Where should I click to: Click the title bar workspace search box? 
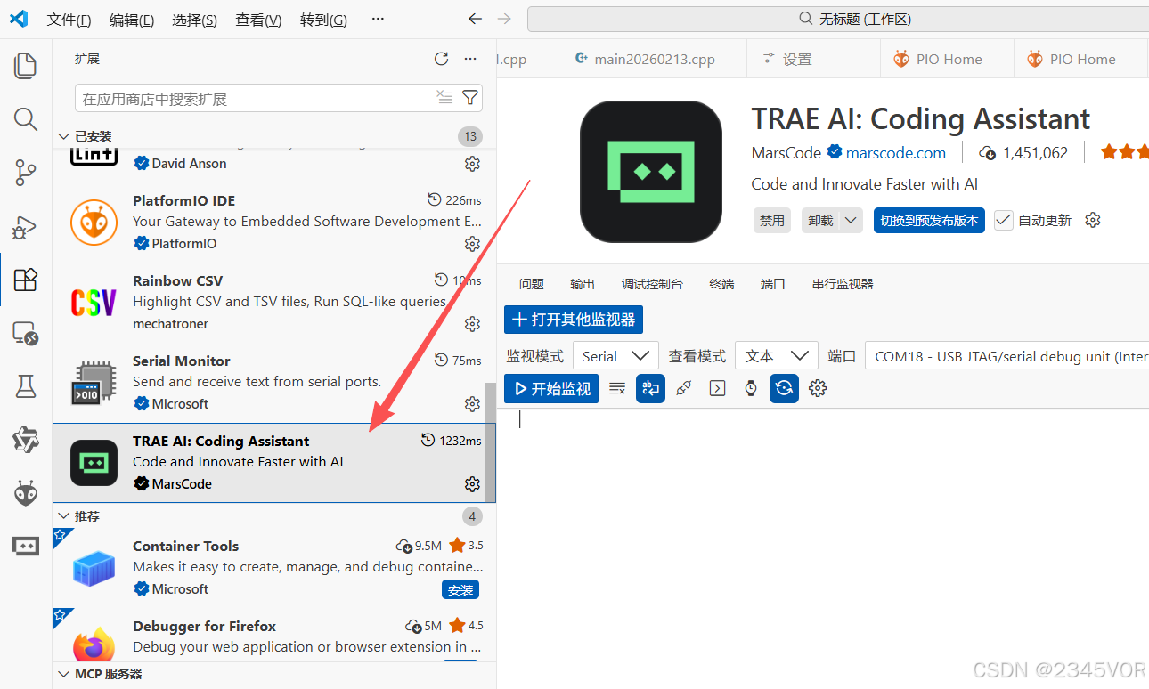pos(837,19)
